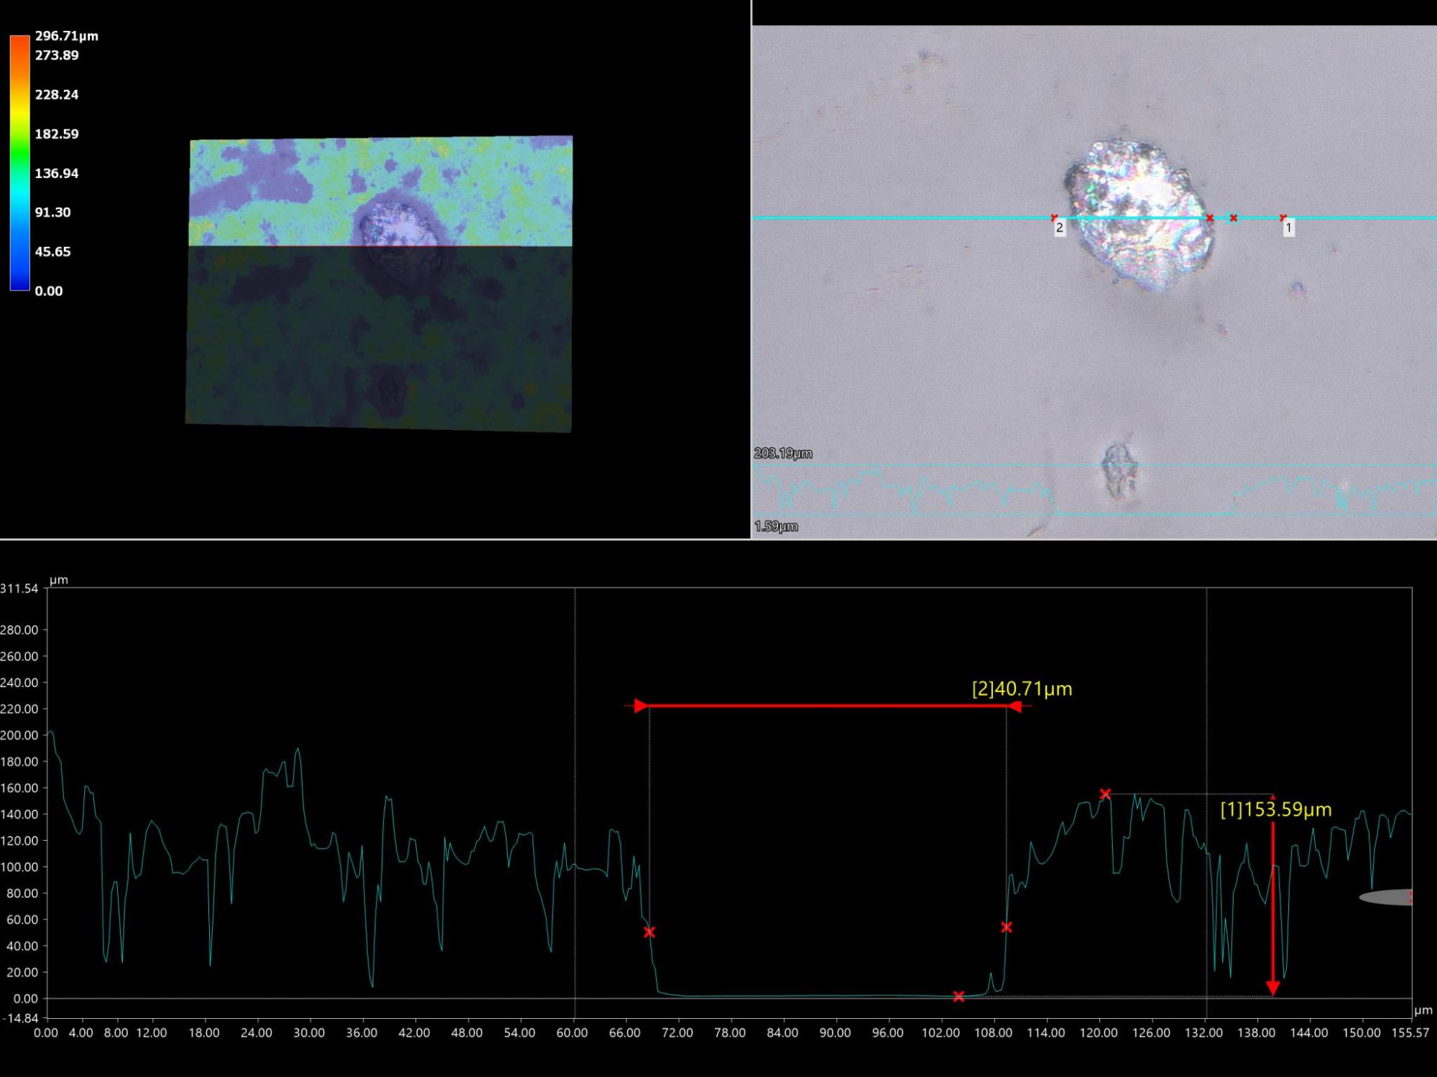Select measurement label 2 on profile line

(x=1059, y=228)
